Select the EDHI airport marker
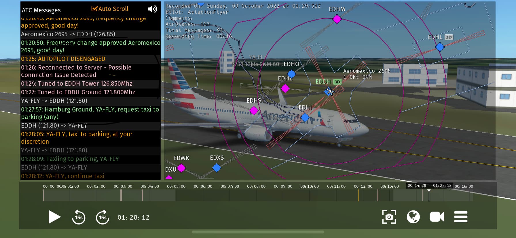The height and width of the screenshot is (238, 516). click(x=305, y=117)
